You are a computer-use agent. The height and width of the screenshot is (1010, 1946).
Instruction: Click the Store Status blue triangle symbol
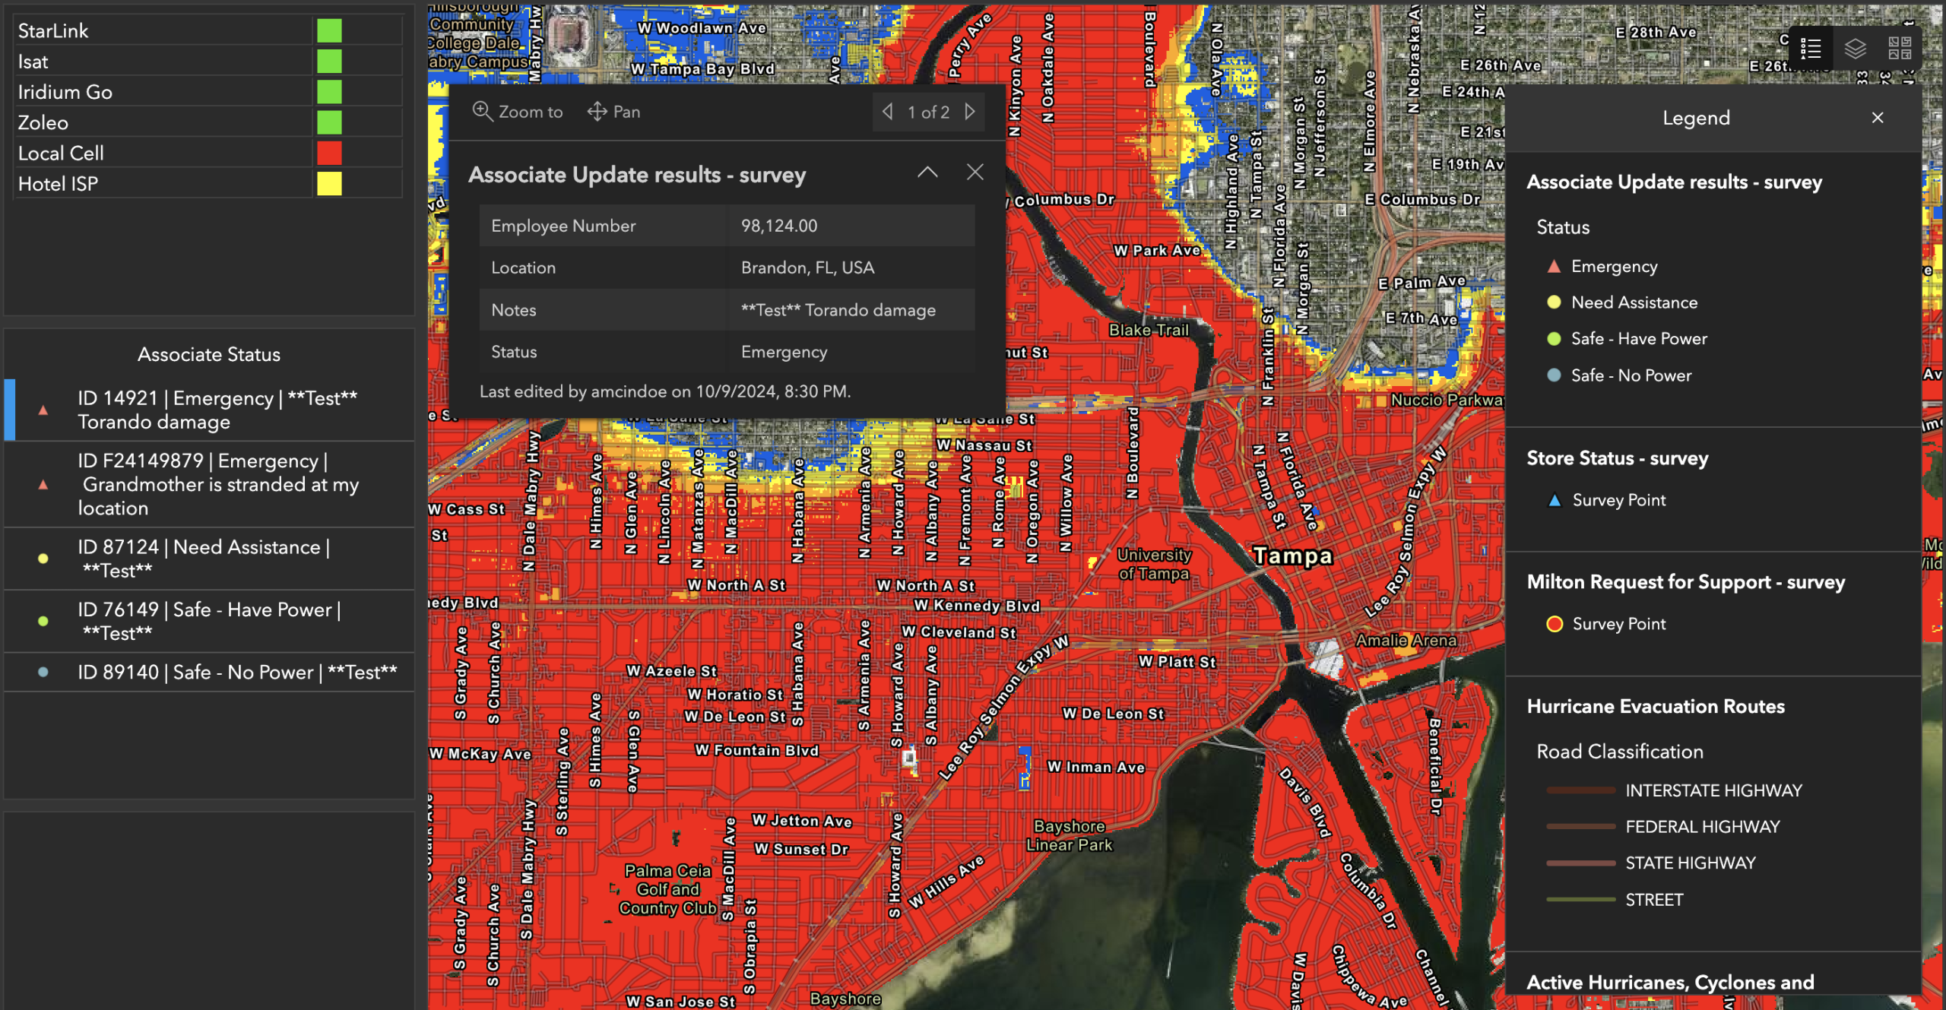click(x=1555, y=500)
